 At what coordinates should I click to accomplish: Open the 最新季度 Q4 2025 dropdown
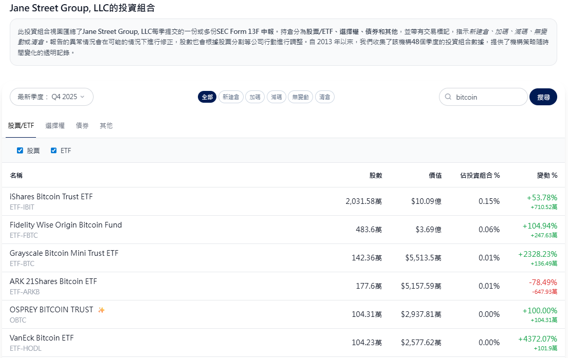click(51, 97)
